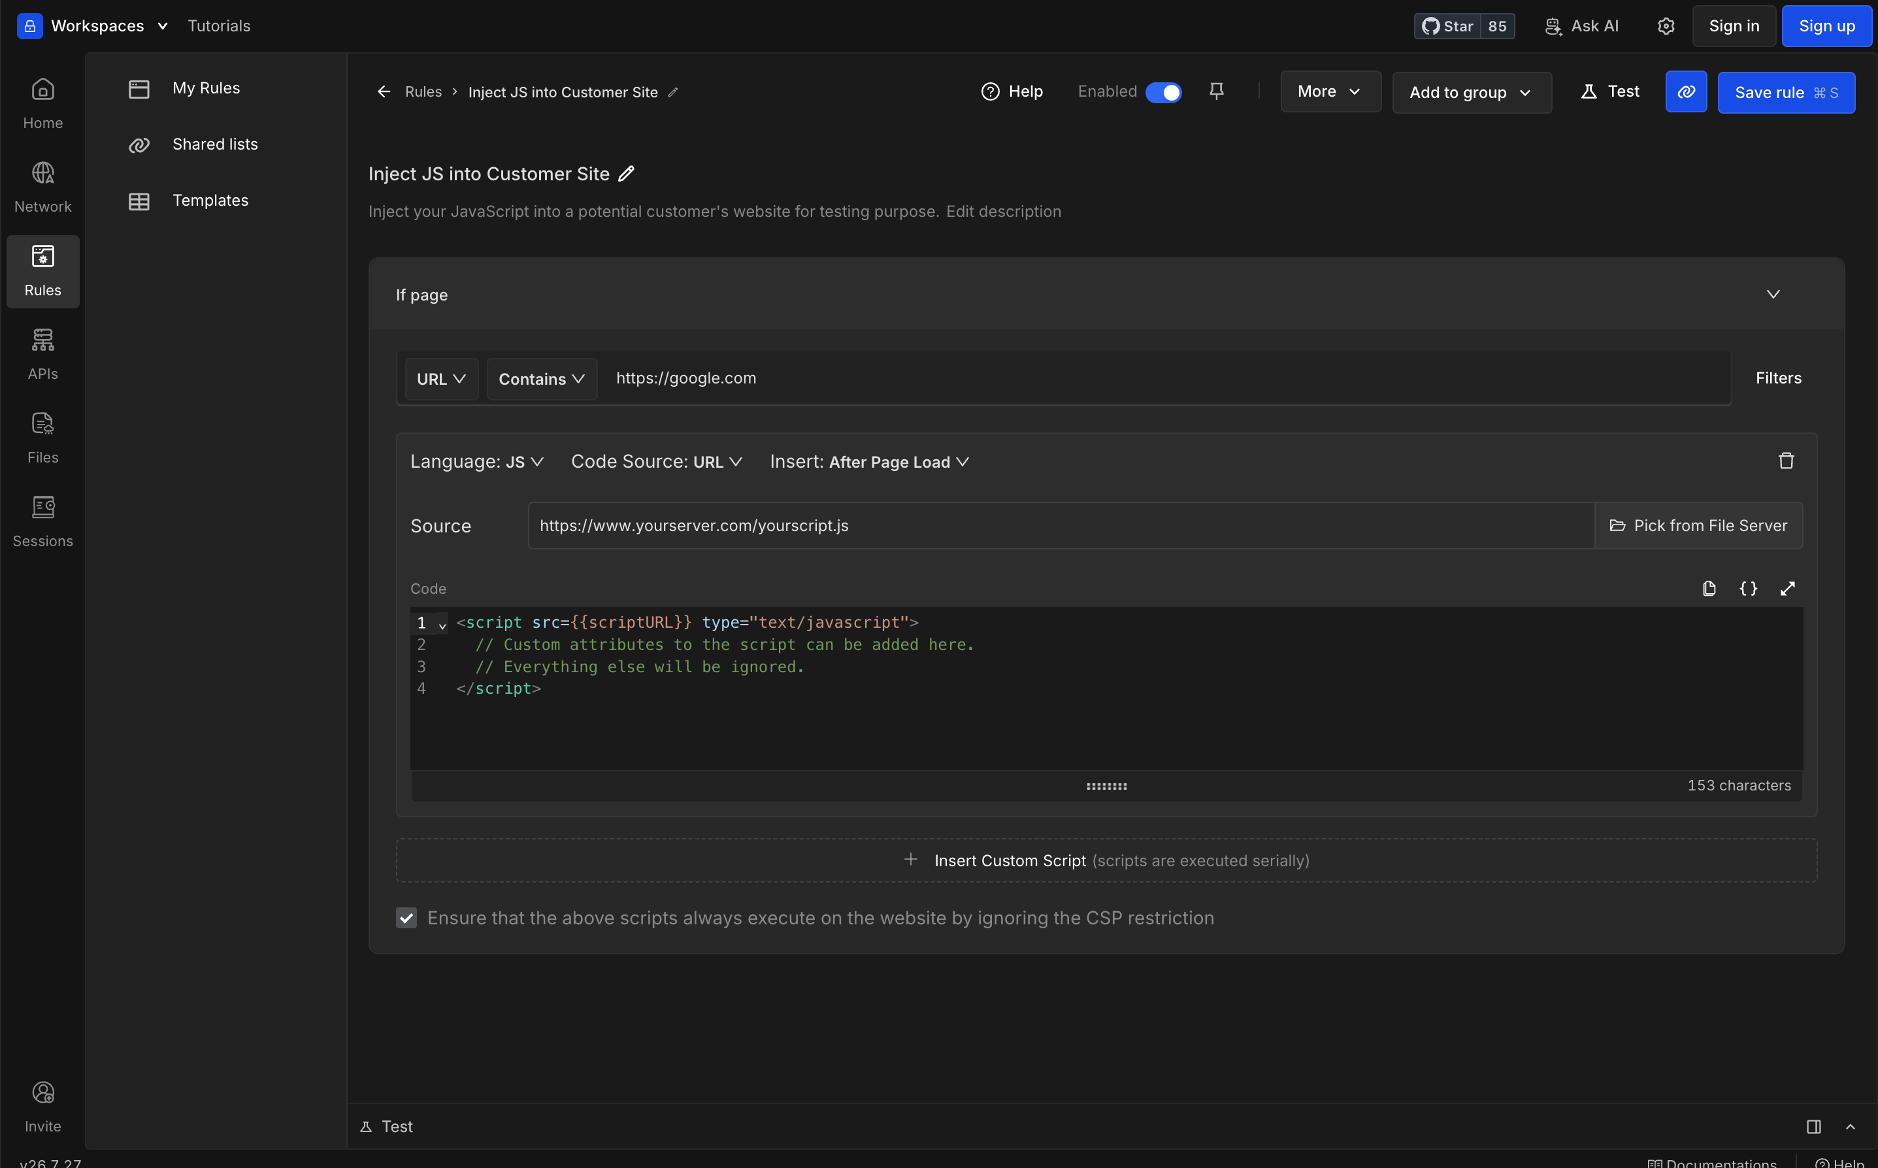
Task: Open the Add to group dropdown
Action: [1471, 93]
